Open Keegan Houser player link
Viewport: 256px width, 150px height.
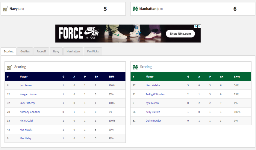pyautogui.click(x=28, y=94)
